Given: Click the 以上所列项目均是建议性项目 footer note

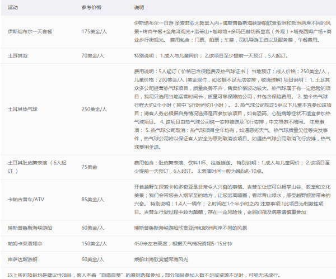Looking at the screenshot, I should pyautogui.click(x=144, y=275).
